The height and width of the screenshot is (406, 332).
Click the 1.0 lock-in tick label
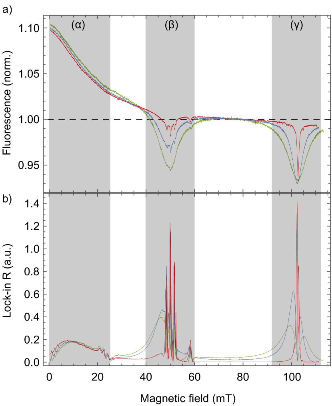pyautogui.click(x=32, y=249)
